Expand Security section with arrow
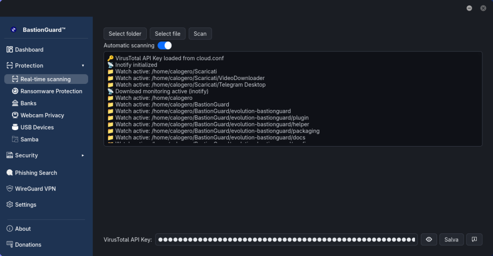493x256 pixels. pyautogui.click(x=83, y=155)
